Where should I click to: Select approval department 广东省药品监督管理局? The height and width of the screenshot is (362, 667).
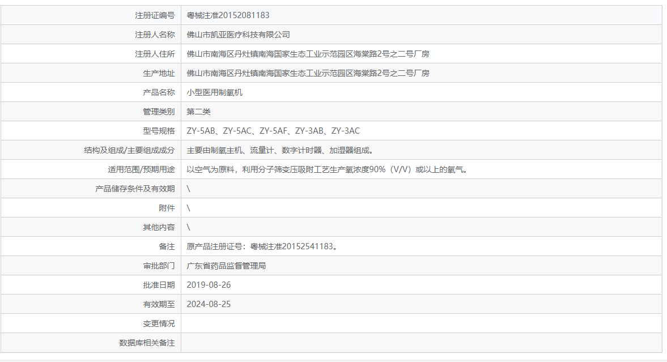pyautogui.click(x=226, y=266)
